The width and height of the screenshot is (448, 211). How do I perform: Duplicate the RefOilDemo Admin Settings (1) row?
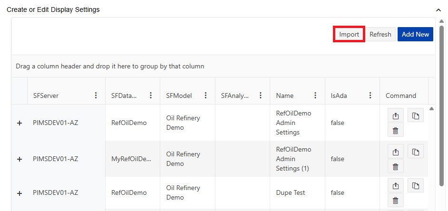click(x=415, y=152)
